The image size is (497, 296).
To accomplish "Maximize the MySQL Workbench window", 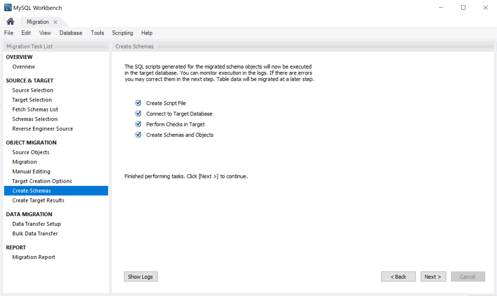I will click(463, 8).
